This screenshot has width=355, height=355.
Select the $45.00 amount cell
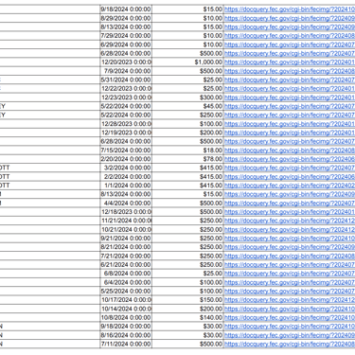[187, 106]
